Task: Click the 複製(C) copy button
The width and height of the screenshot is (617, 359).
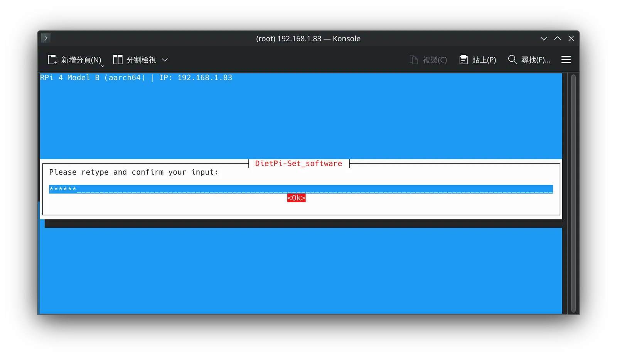Action: tap(428, 60)
